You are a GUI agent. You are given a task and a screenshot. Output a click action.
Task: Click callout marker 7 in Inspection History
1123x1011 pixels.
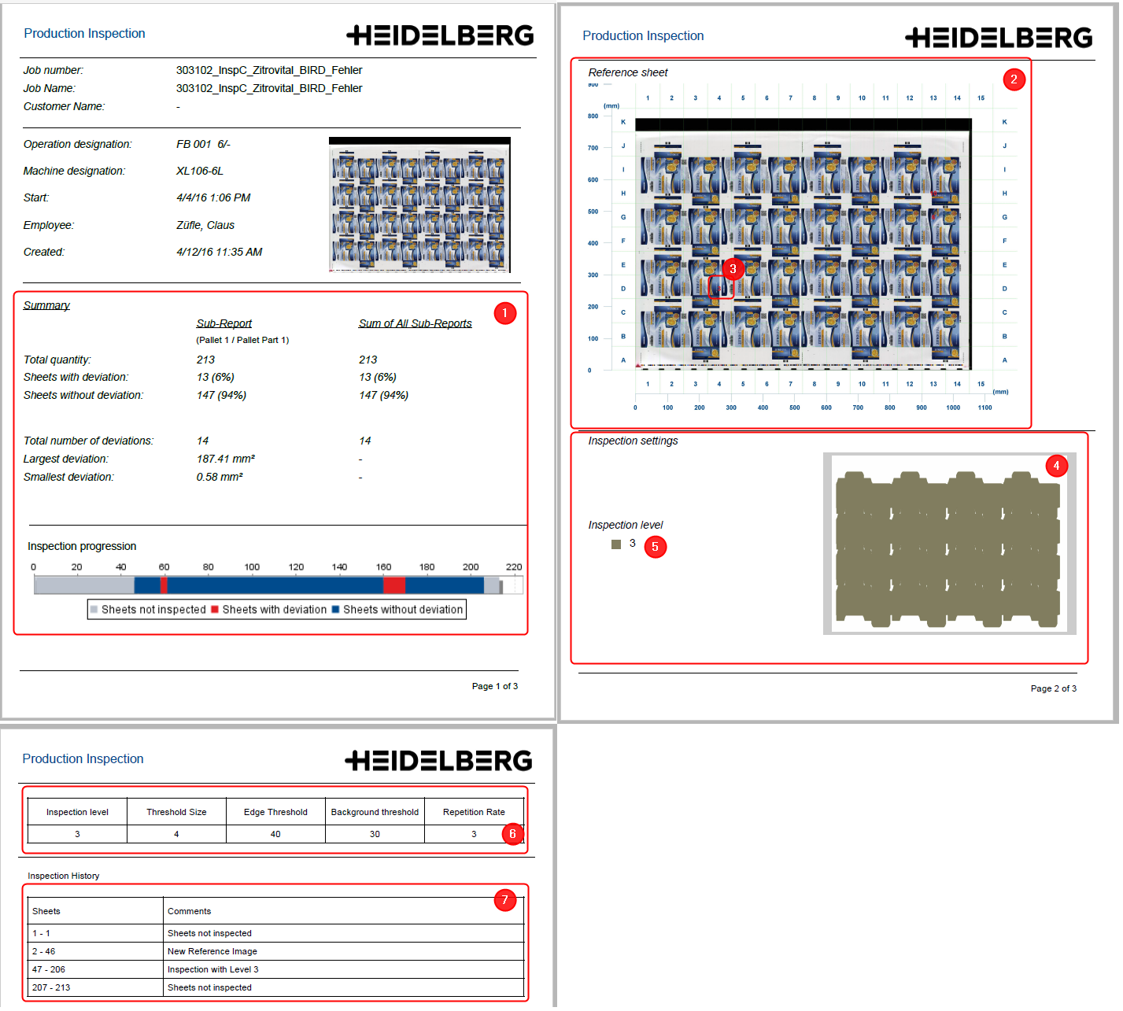[x=504, y=900]
